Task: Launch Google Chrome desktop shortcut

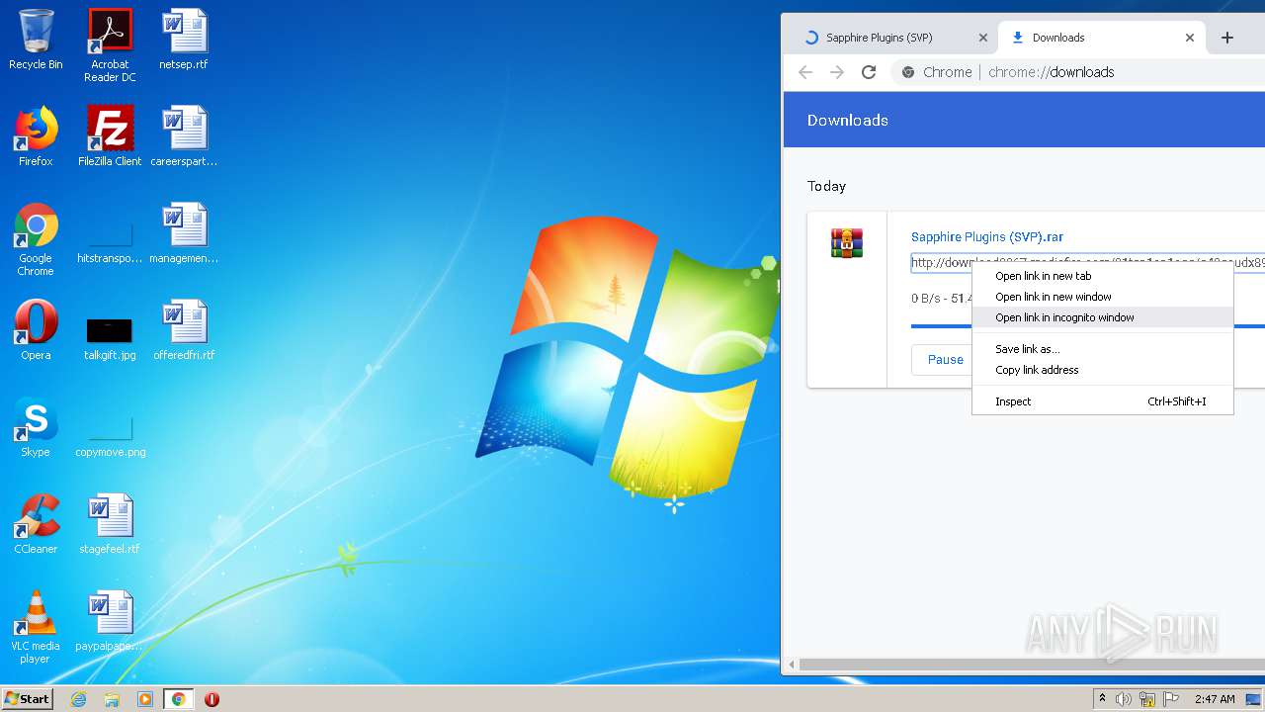Action: pyautogui.click(x=36, y=239)
